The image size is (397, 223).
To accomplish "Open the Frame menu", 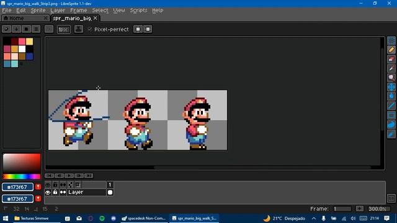I will pyautogui.click(x=79, y=11).
